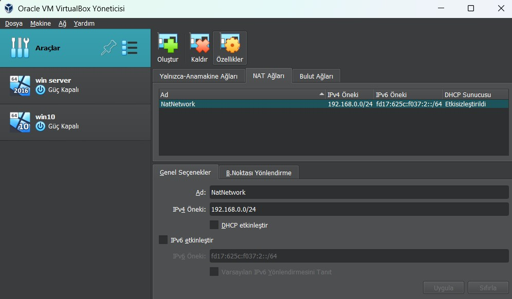Click the IPv4 Öneki input field
Viewport: 512px width, 299px height.
[359, 209]
